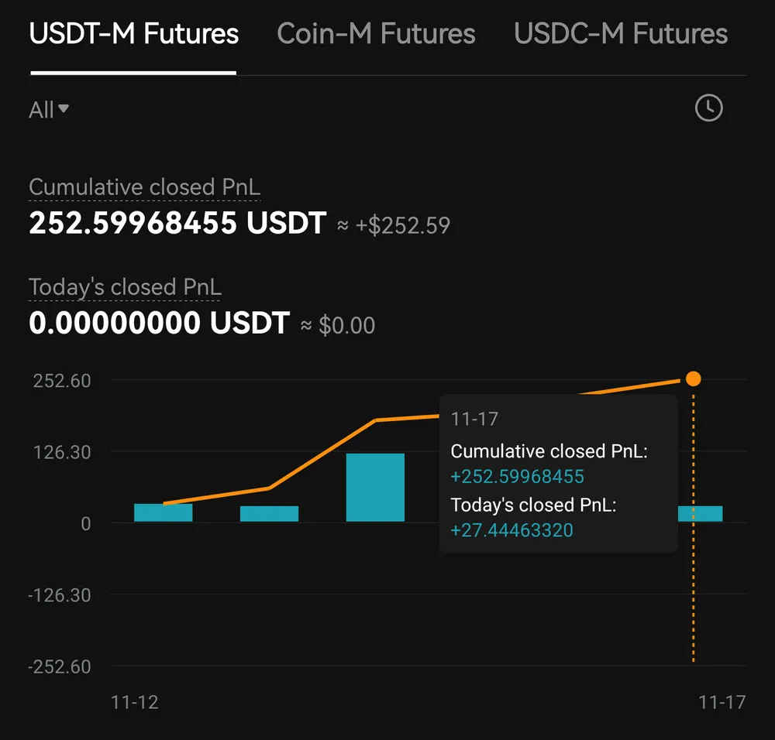775x740 pixels.
Task: Switch to USDC-M Futures tab
Action: pos(620,33)
